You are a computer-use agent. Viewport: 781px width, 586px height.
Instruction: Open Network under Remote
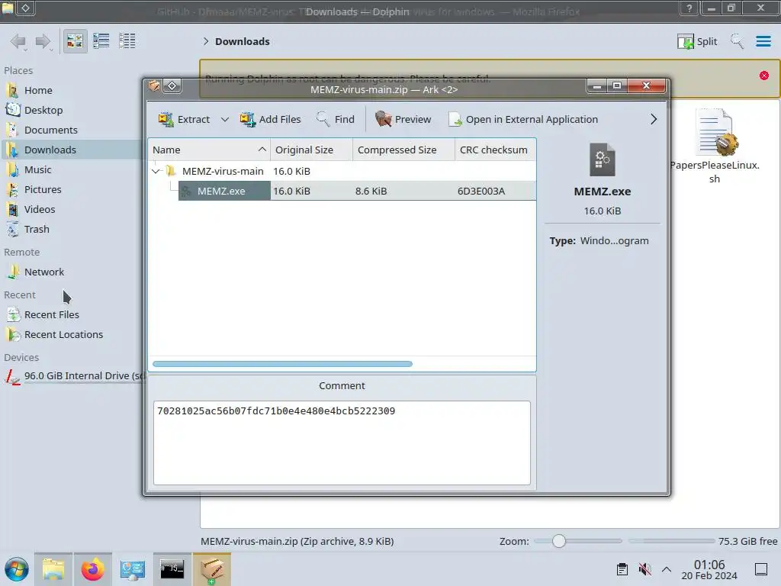(69, 272)
